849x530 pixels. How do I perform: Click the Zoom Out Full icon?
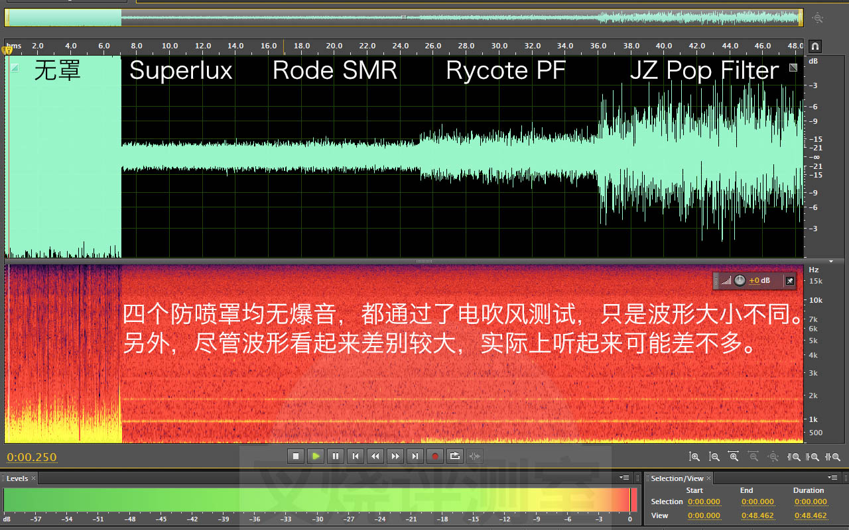[773, 456]
